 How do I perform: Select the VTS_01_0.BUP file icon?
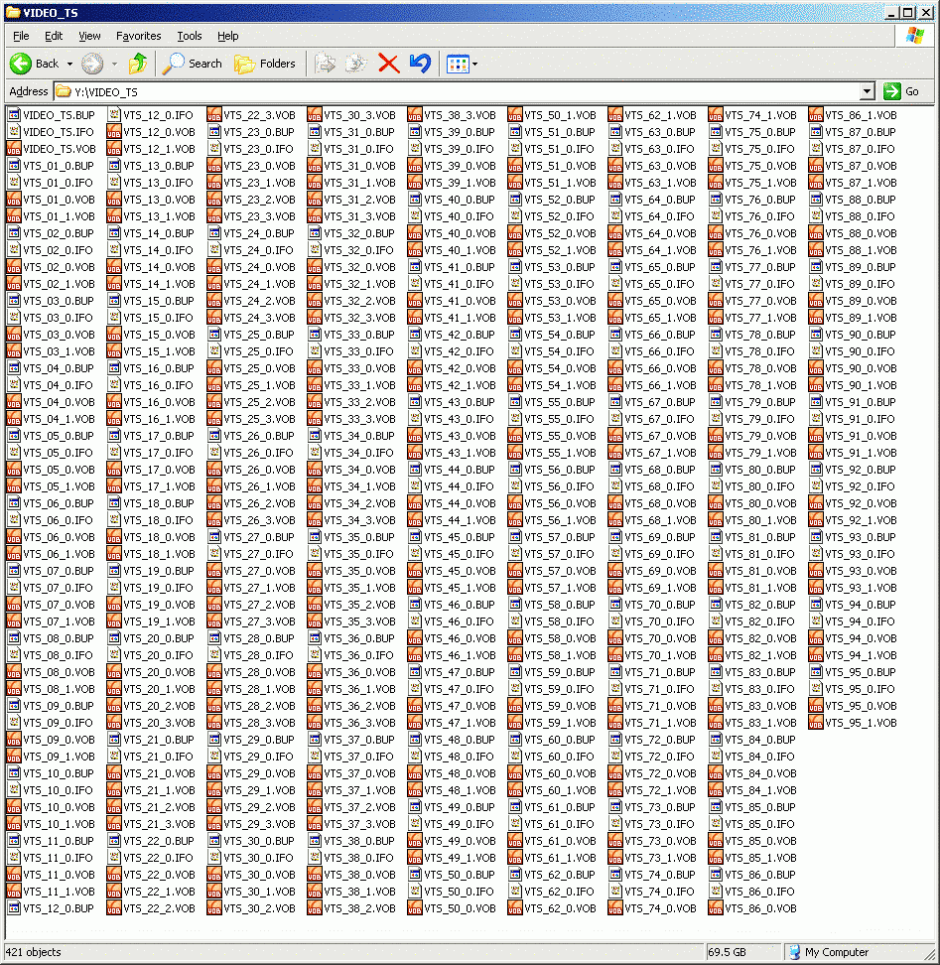click(14, 166)
